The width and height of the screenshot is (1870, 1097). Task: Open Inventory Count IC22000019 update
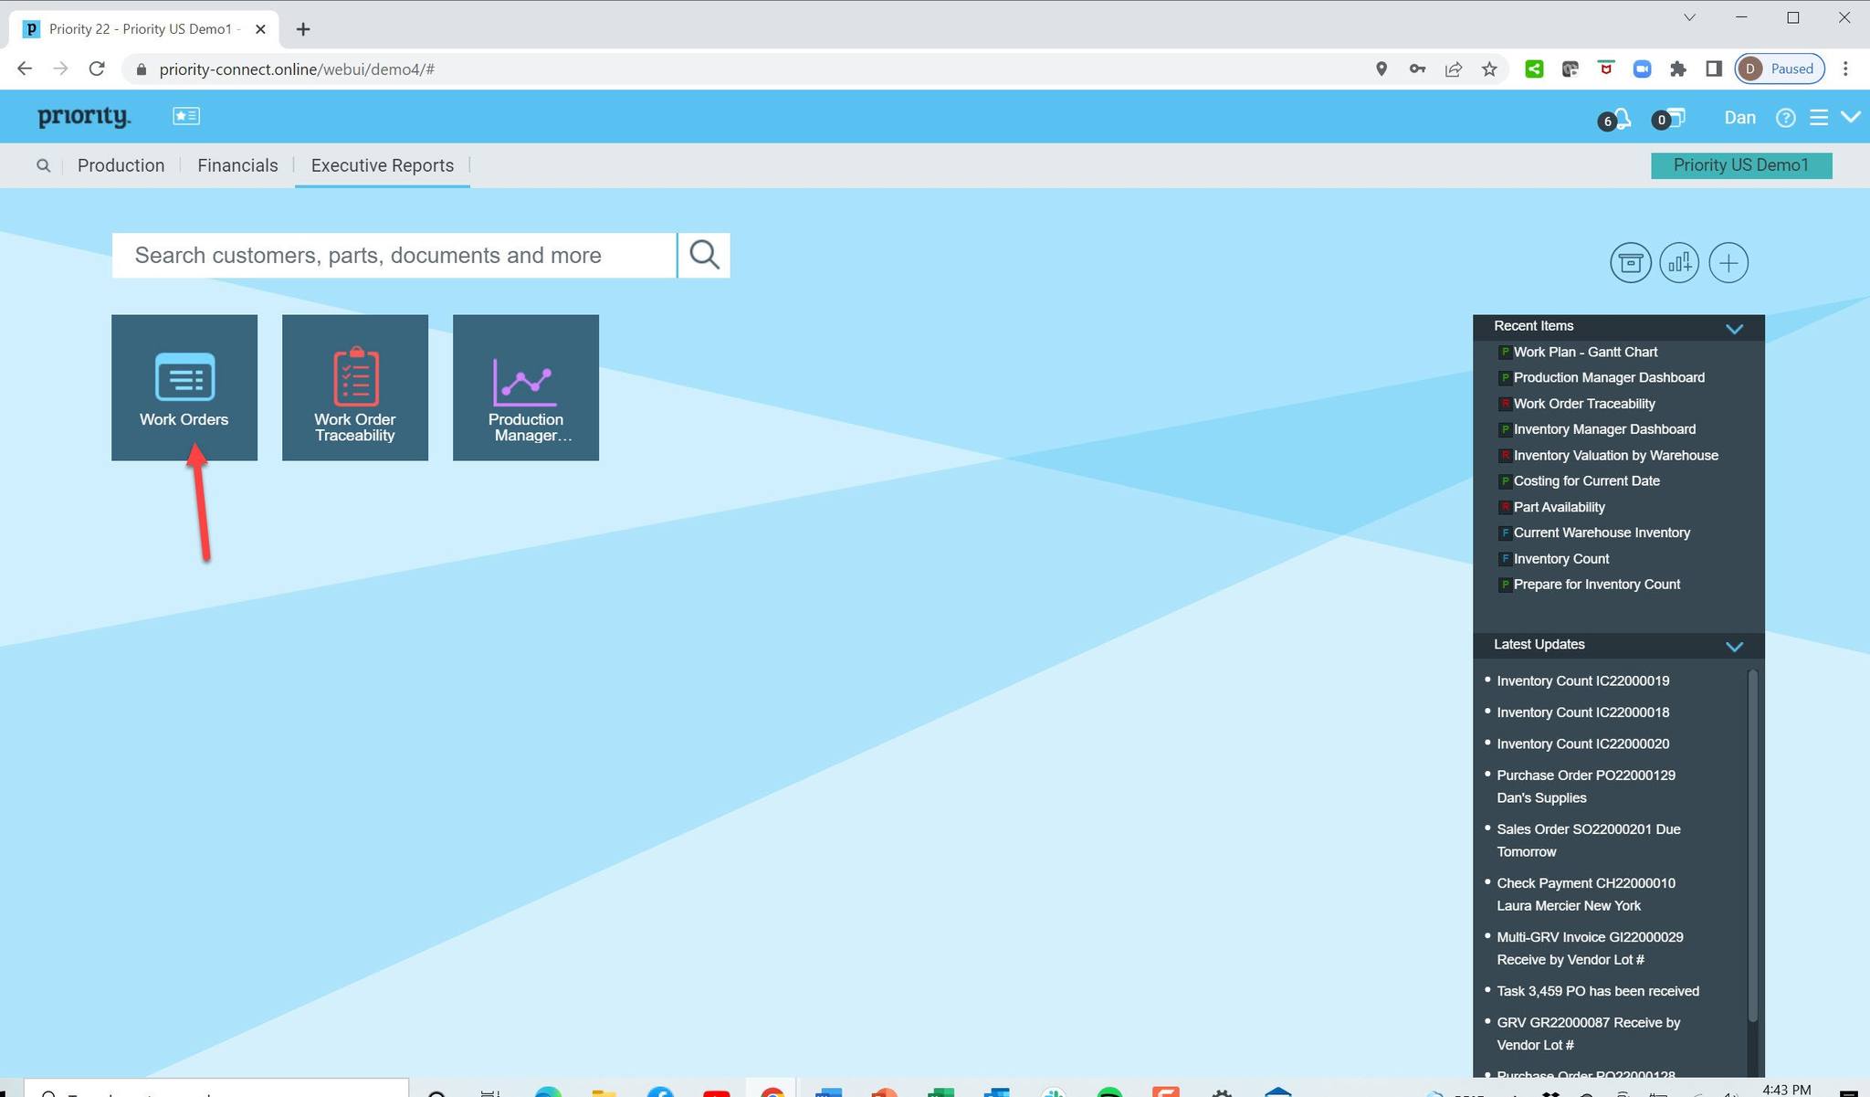(x=1582, y=680)
